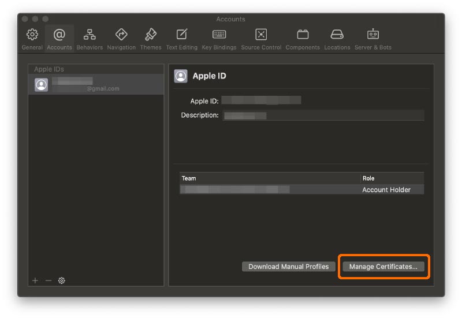Open Key Bindings preferences
The height and width of the screenshot is (318, 462).
pyautogui.click(x=219, y=39)
